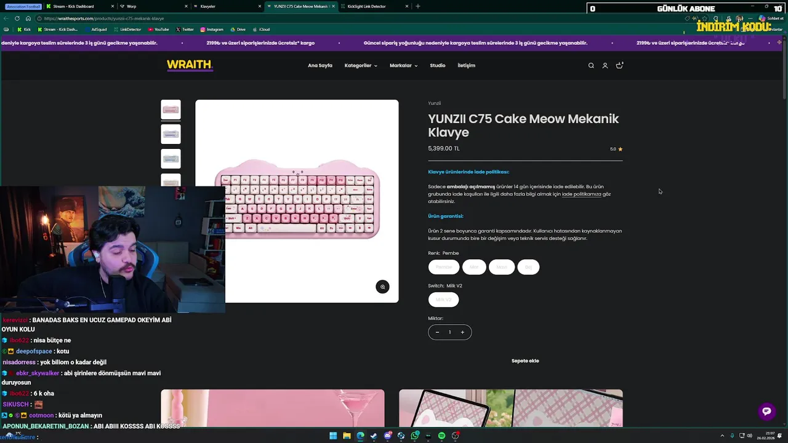Expand the Markalar dropdown menu
This screenshot has width=788, height=443.
tap(403, 65)
